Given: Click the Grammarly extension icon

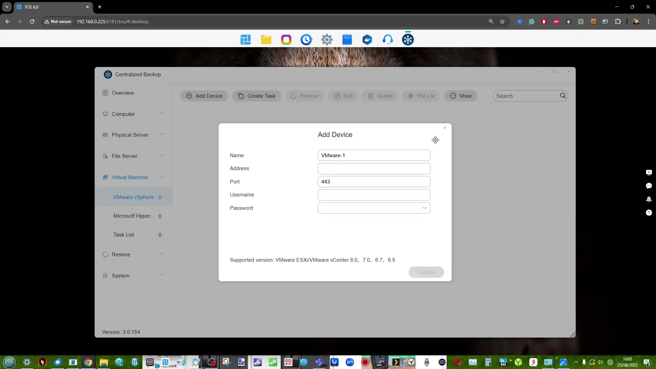Looking at the screenshot, I should pyautogui.click(x=532, y=22).
